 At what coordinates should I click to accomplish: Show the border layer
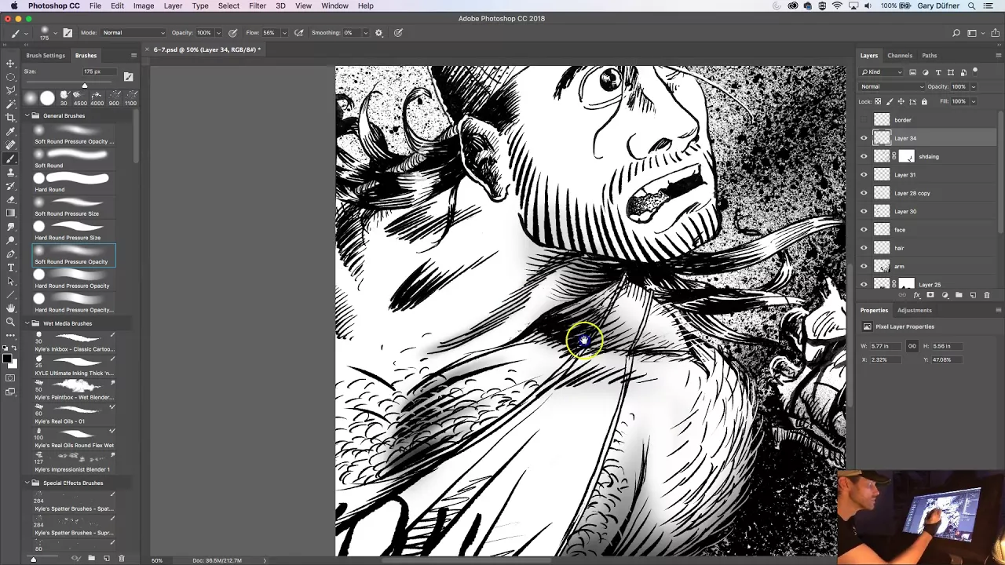[864, 120]
